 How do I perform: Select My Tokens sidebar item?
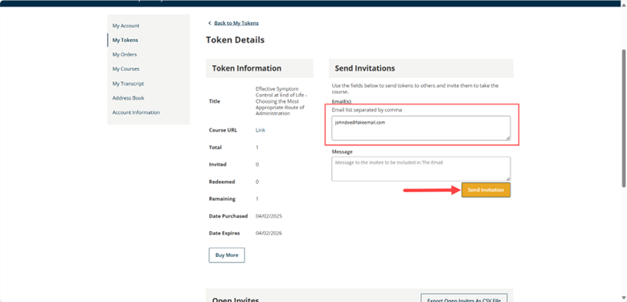tap(125, 40)
